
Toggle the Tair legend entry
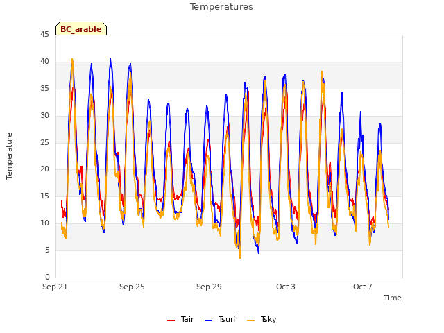[x=180, y=319]
